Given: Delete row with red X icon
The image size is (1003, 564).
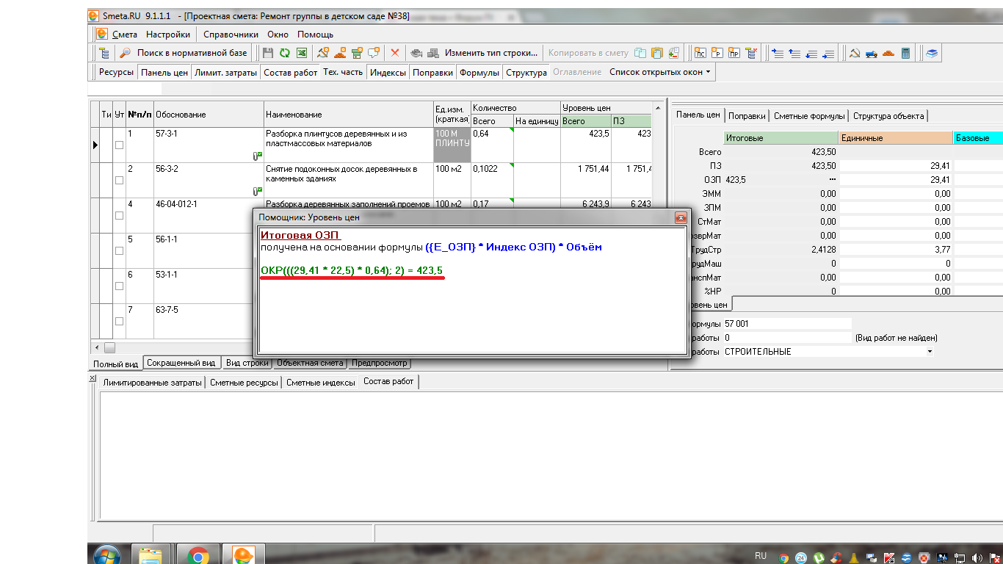Looking at the screenshot, I should pos(395,53).
